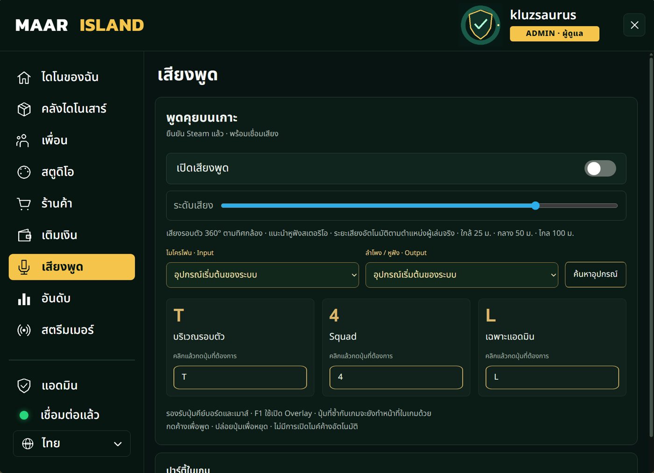
Task: Click the home icon beside ไดโนของฉัน
Action: pyautogui.click(x=24, y=77)
